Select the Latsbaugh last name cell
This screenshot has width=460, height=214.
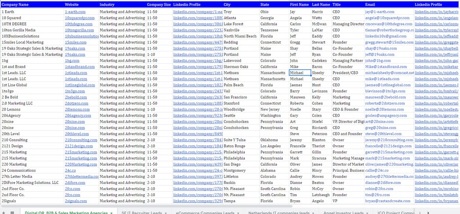pos(321,195)
